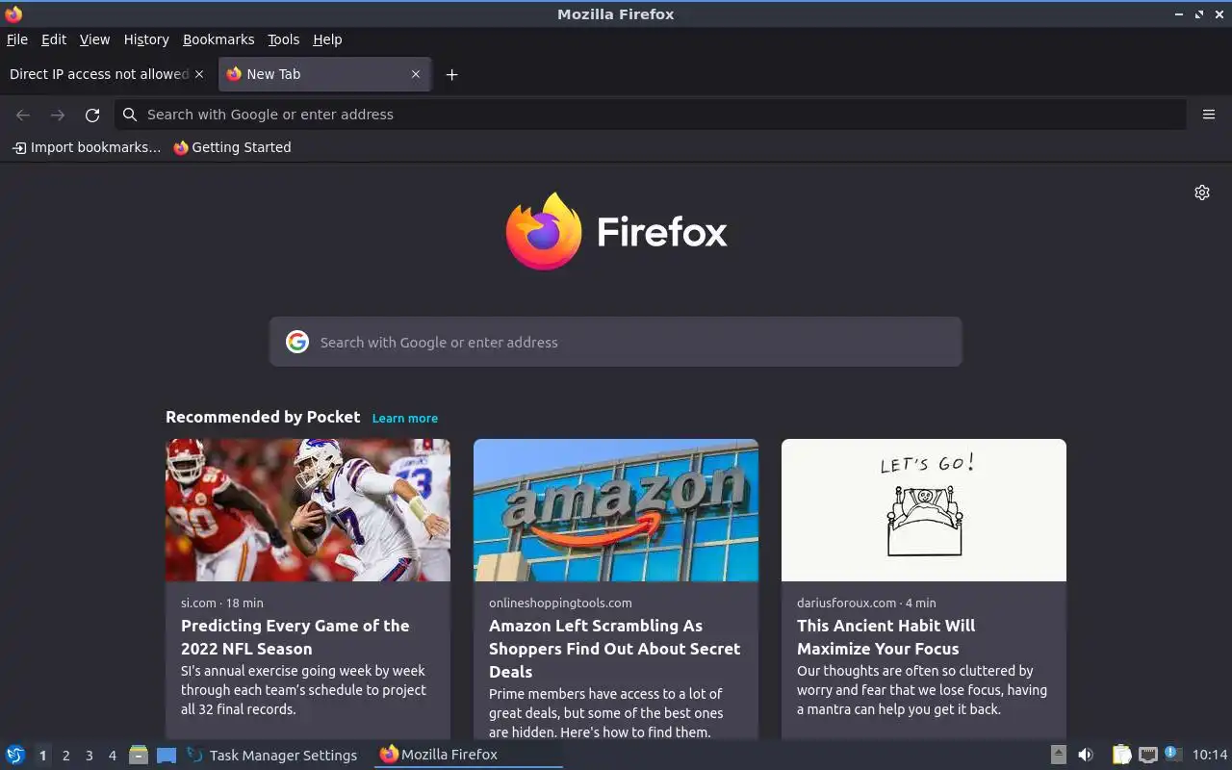This screenshot has width=1232, height=770.
Task: Click 'dariusforoux.com · 4 min' source text
Action: [866, 603]
